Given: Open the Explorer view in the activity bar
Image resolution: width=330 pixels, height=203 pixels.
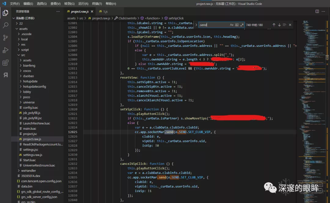Looking at the screenshot, I should (5, 13).
